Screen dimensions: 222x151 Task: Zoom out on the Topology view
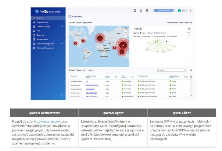(189, 36)
